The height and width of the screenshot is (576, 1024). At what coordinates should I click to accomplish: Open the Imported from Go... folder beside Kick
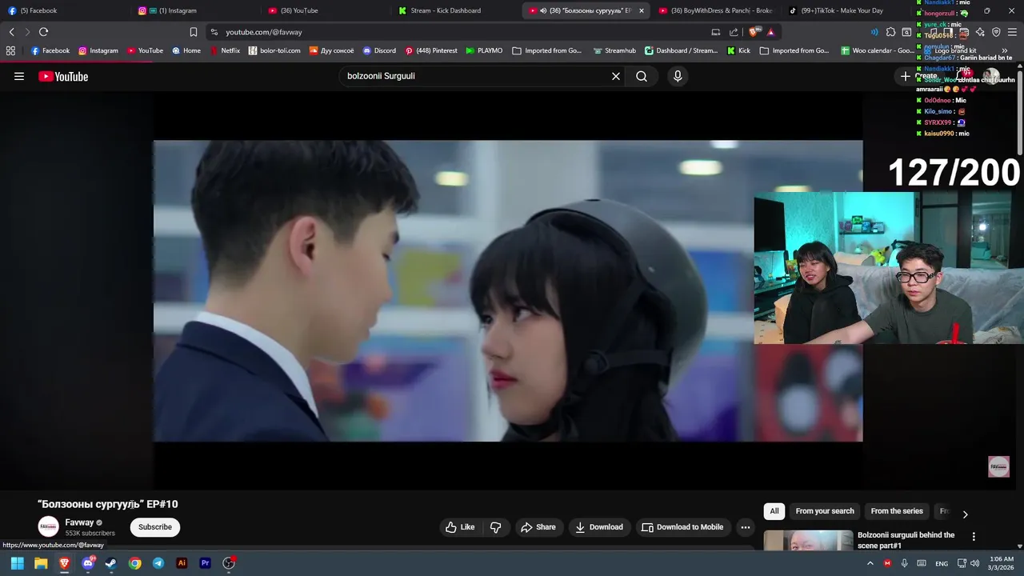[x=794, y=50]
